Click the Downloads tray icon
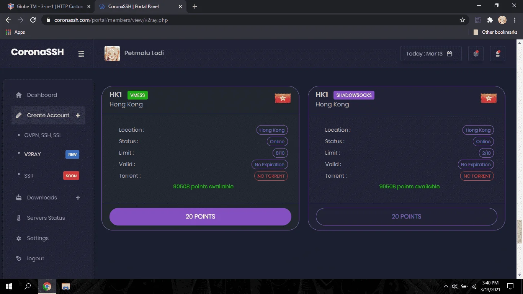 tap(19, 198)
